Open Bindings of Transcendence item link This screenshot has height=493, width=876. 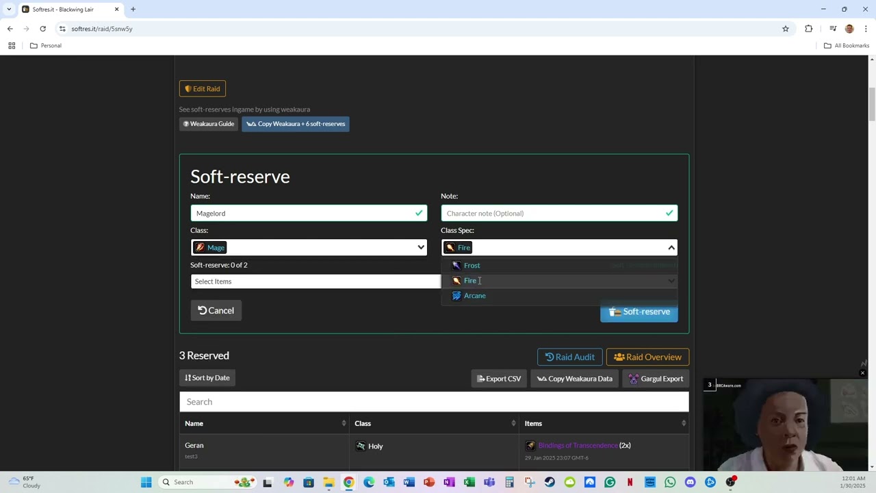[578, 445]
